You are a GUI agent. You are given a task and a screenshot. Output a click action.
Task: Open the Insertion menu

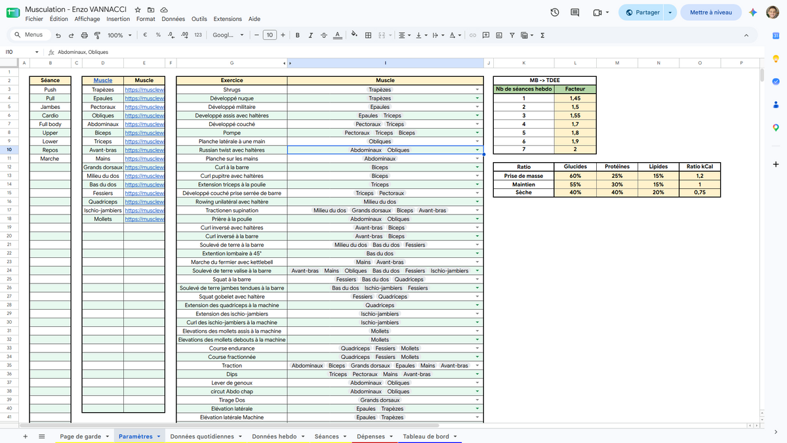tap(118, 19)
